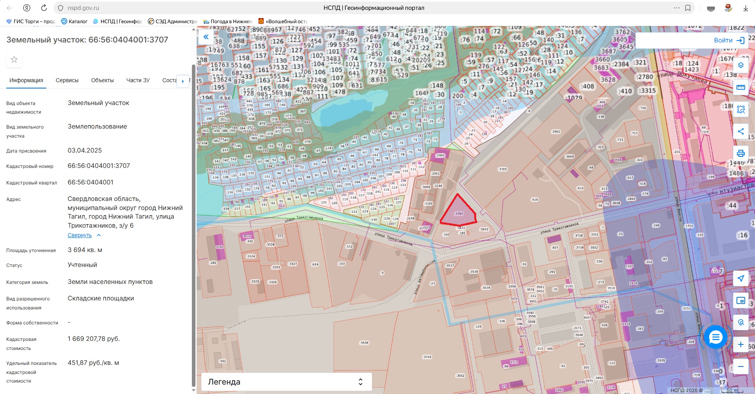This screenshot has width=755, height=394.
Task: Activate the area object search tool
Action: pos(740,109)
